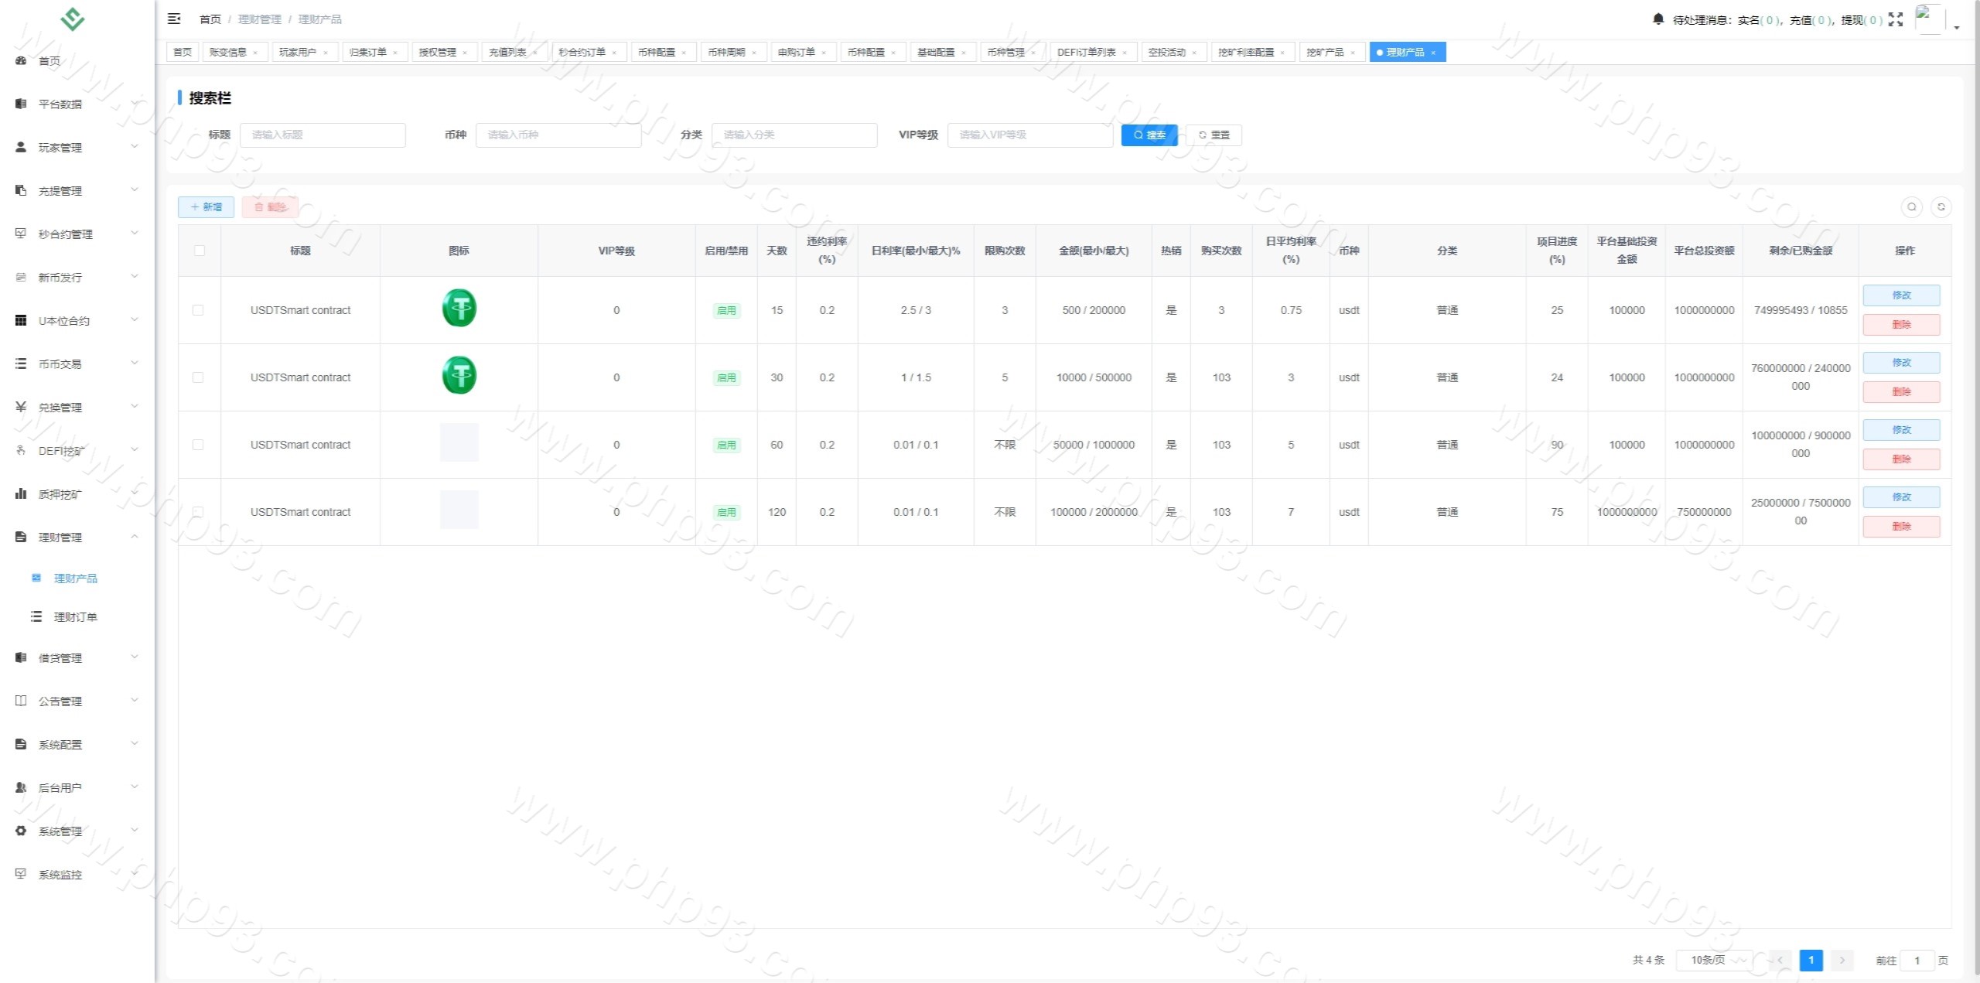Click 修改 for the 30-day product row
1980x983 pixels.
(1900, 363)
